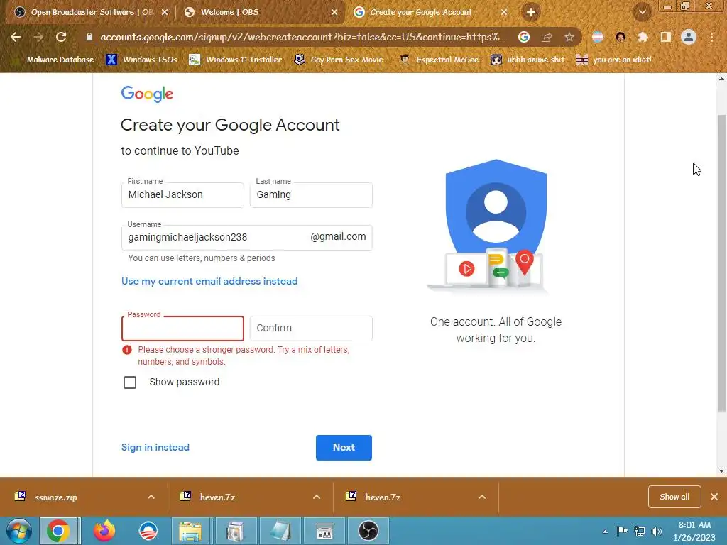This screenshot has height=545, width=727.
Task: Launch Firefox from the taskbar
Action: click(x=104, y=531)
